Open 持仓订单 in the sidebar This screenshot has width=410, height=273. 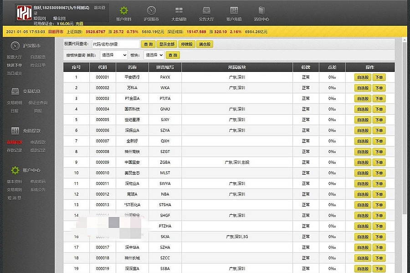(38, 65)
